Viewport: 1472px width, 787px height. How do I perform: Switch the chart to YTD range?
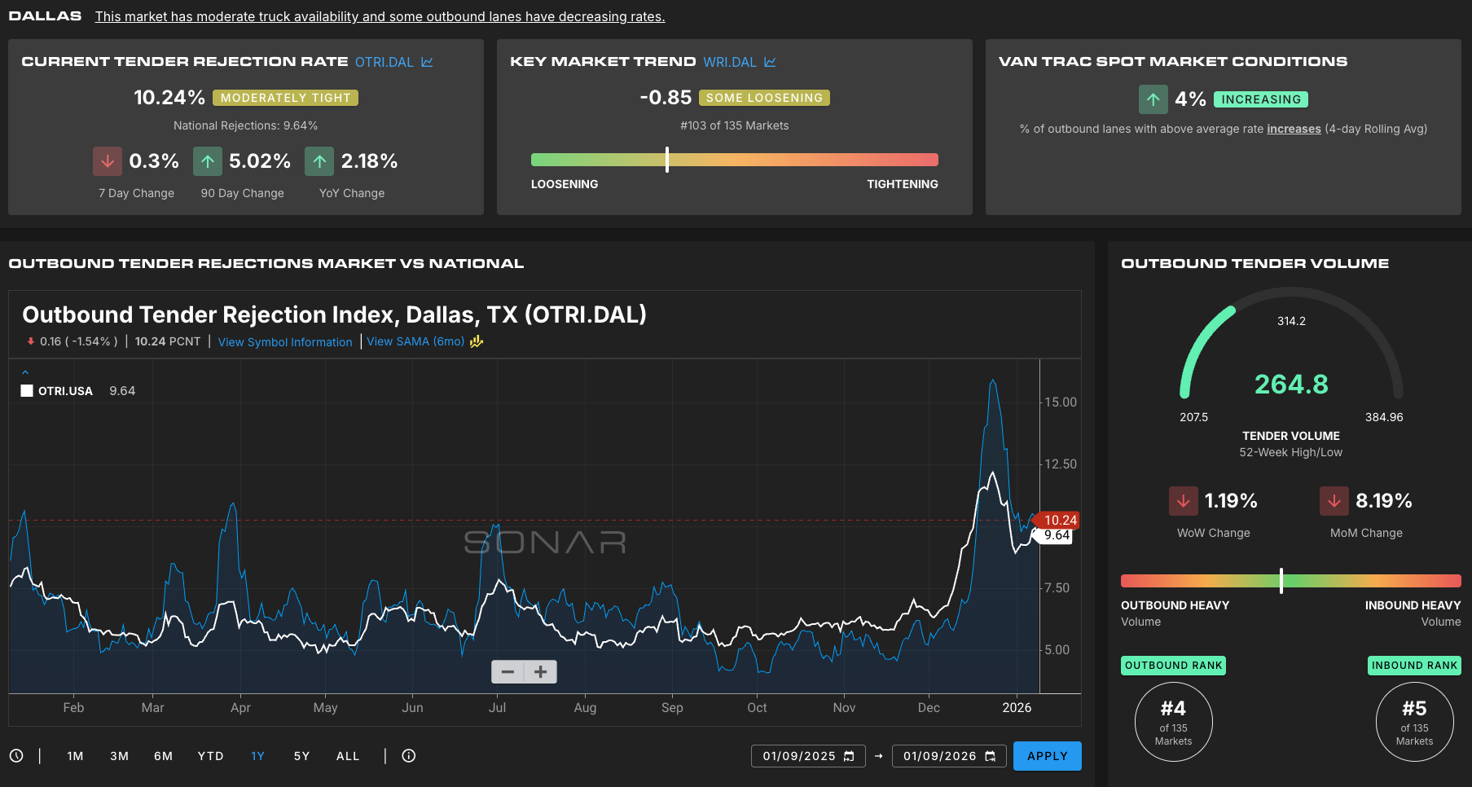pos(210,756)
